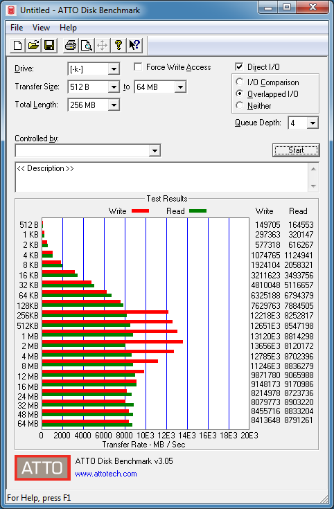
Task: Click the Test Results group title
Action: pyautogui.click(x=167, y=198)
